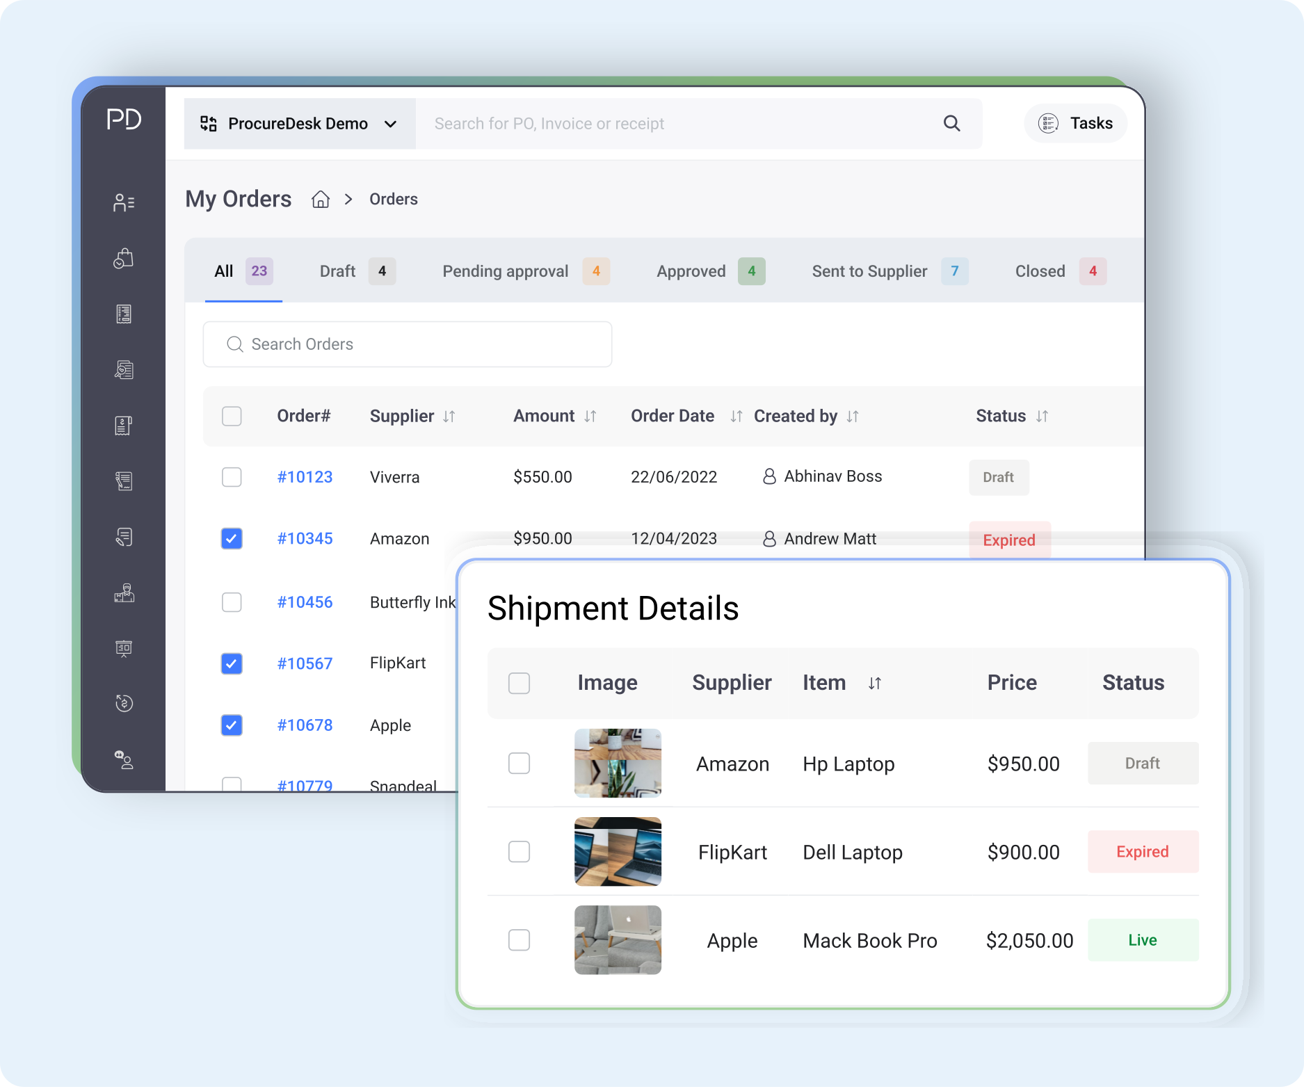Open order link #10456
This screenshot has width=1304, height=1089.
305,602
